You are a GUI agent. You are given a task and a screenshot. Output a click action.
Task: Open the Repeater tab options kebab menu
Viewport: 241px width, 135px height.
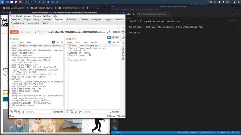123,27
